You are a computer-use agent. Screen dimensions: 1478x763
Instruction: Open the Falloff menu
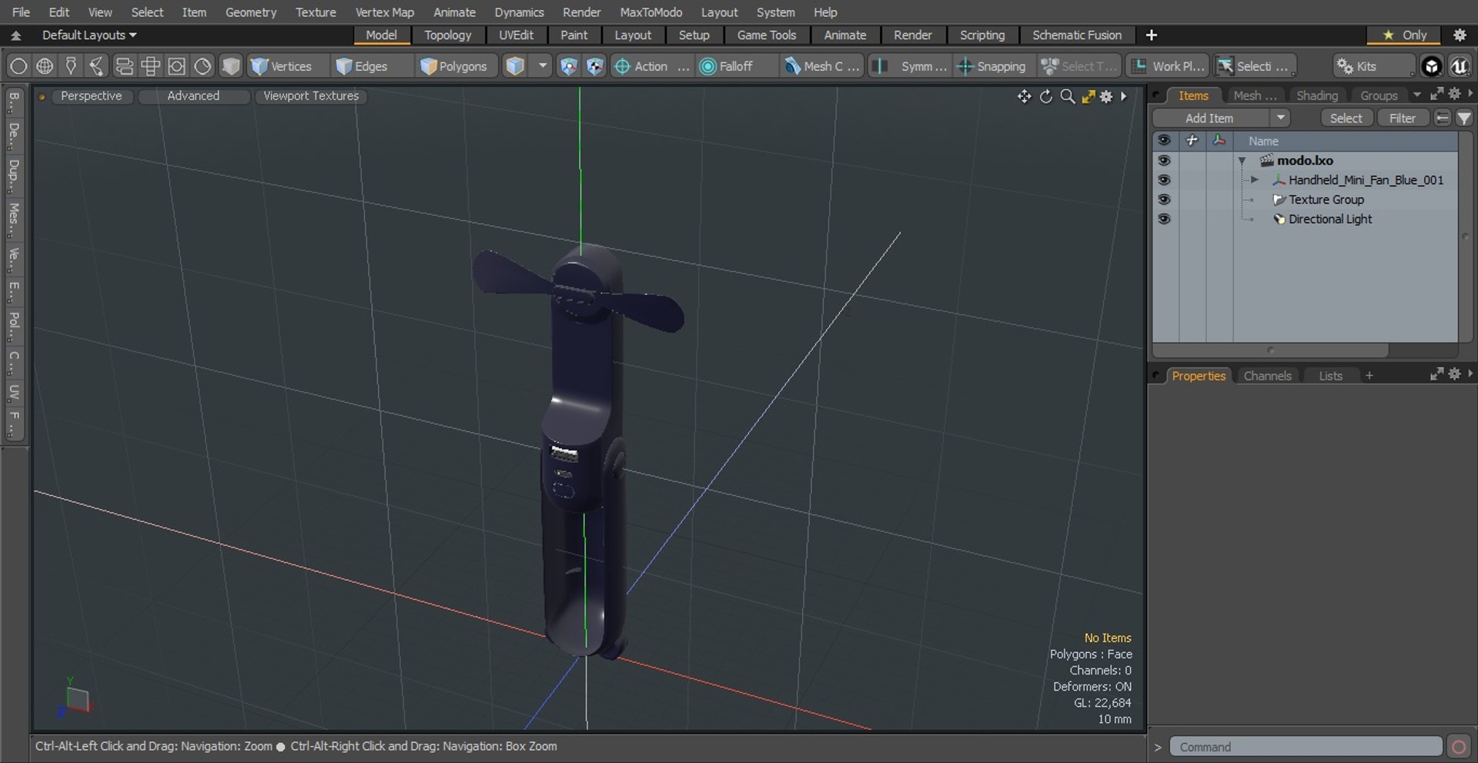pos(736,66)
